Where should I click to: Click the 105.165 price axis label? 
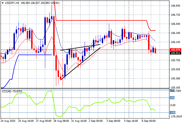click(175, 88)
